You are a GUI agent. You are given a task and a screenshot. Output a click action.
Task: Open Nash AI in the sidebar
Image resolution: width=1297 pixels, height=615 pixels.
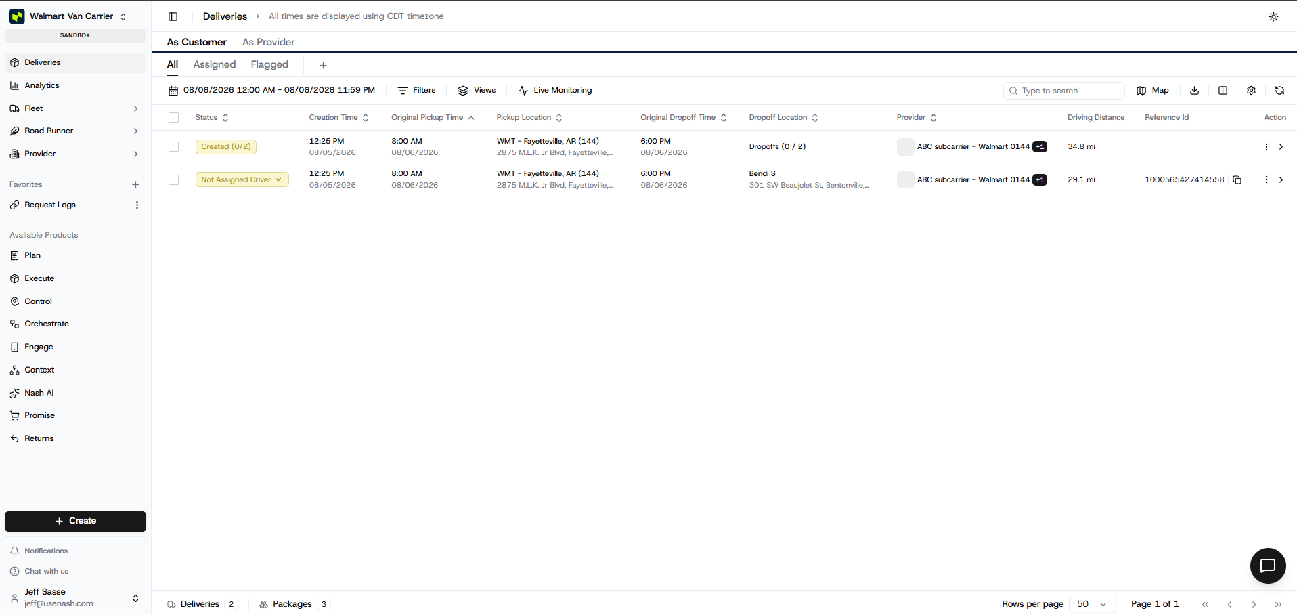pos(75,393)
